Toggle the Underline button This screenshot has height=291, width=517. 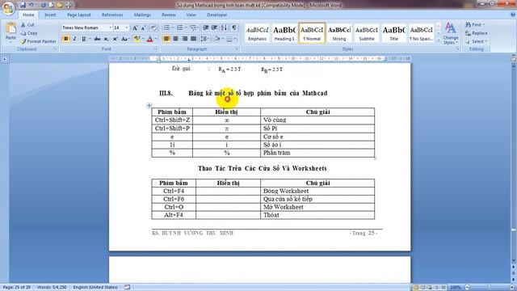pyautogui.click(x=83, y=39)
